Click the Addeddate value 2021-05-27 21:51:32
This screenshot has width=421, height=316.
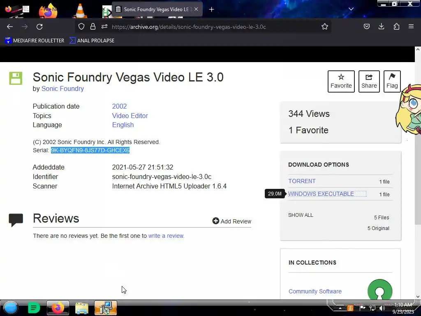click(x=143, y=167)
